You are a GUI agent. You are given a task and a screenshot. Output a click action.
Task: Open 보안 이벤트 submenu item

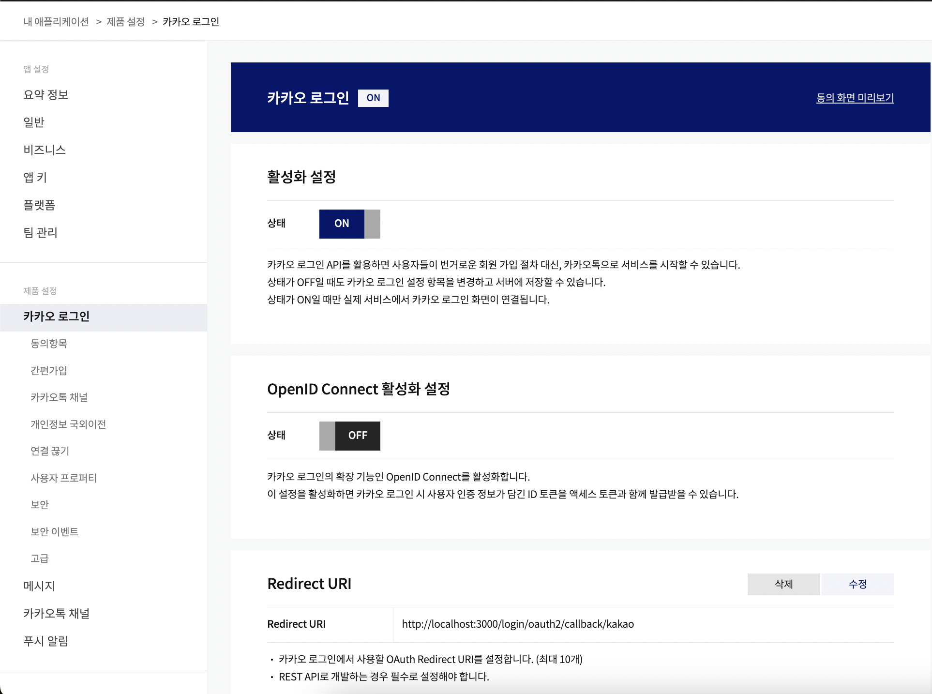click(x=55, y=532)
